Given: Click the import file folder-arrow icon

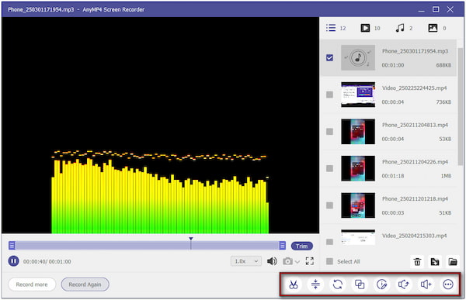Looking at the screenshot, I should (x=435, y=262).
